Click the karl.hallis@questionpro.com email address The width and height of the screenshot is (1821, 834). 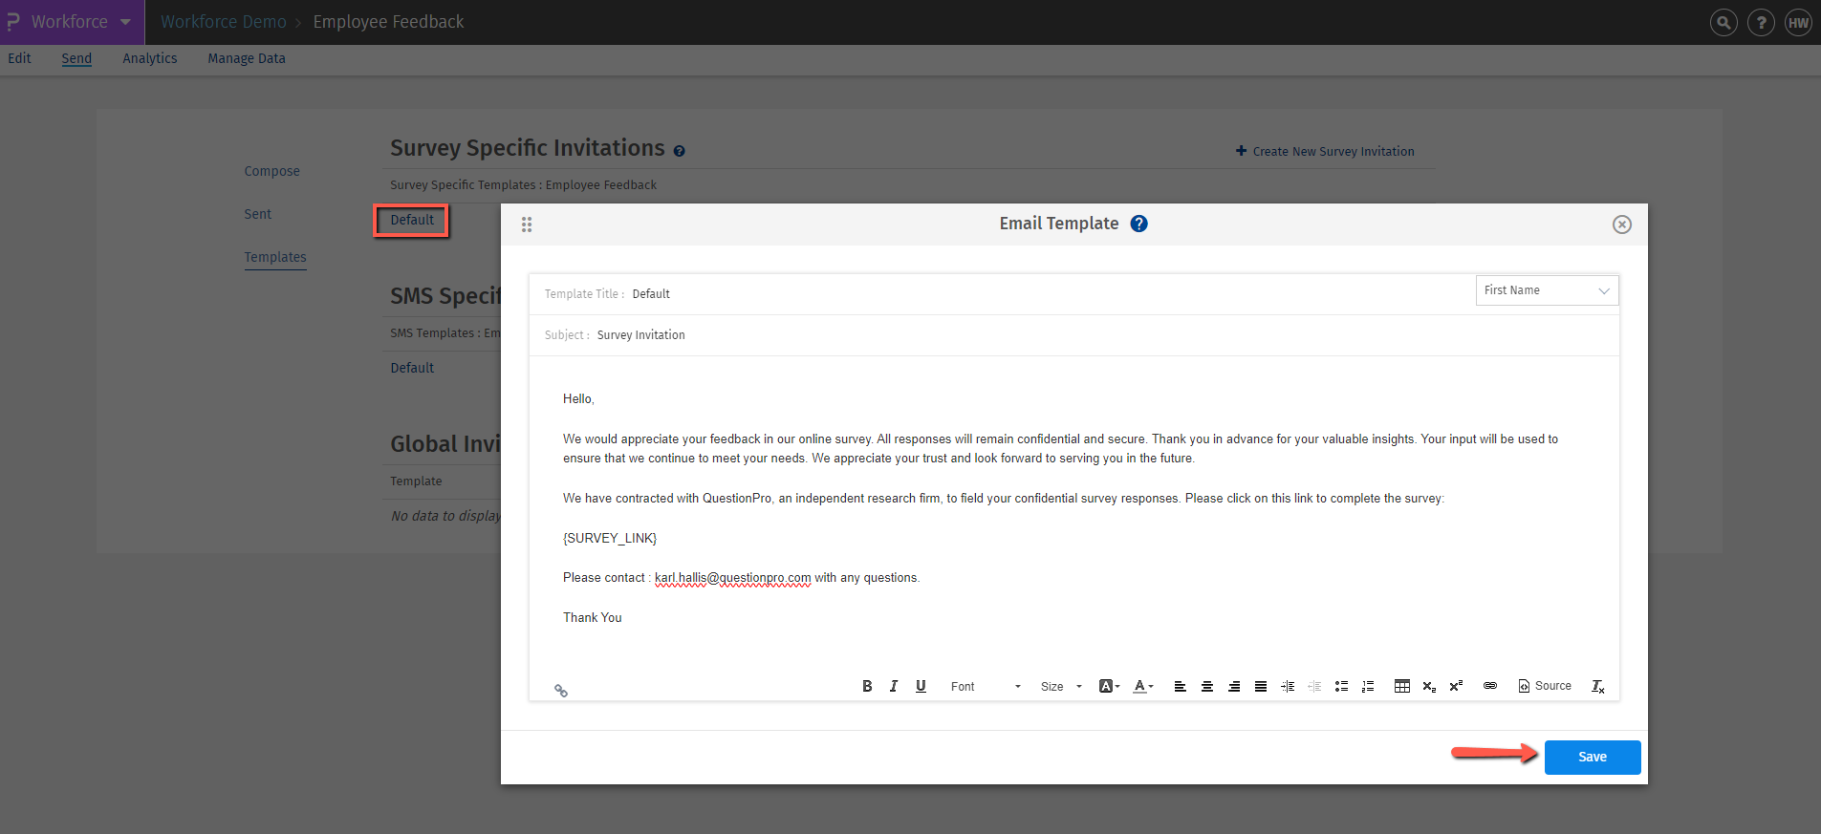[732, 578]
